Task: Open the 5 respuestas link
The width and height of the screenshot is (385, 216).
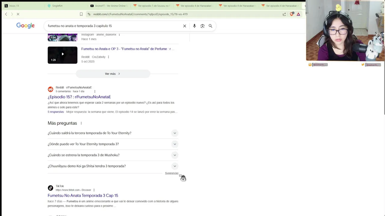Action: 56,112
